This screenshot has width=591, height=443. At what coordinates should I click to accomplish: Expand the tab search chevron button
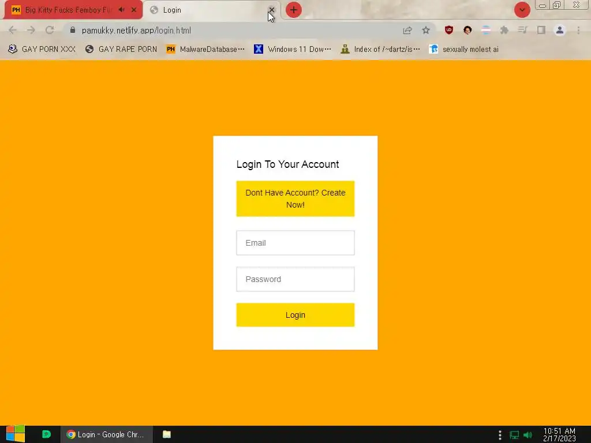tap(522, 10)
